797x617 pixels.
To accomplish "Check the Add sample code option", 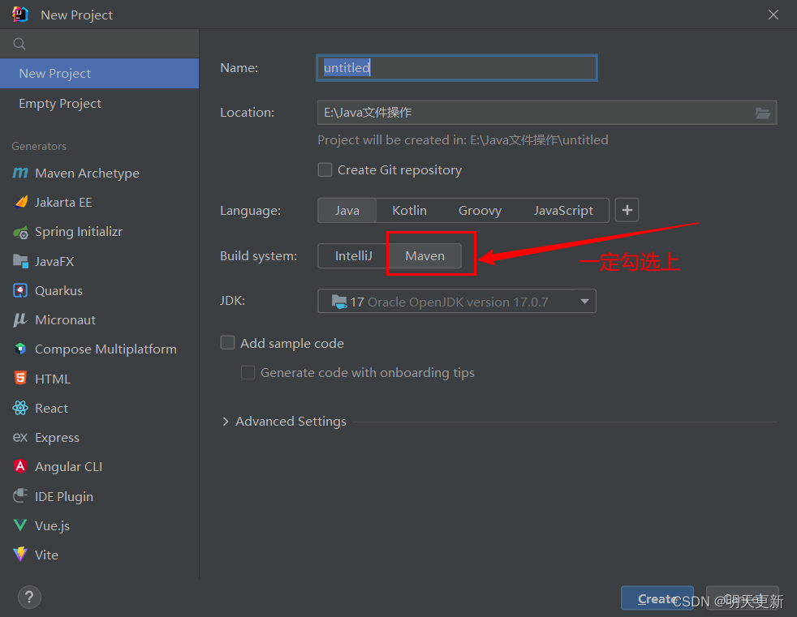I will pos(227,343).
